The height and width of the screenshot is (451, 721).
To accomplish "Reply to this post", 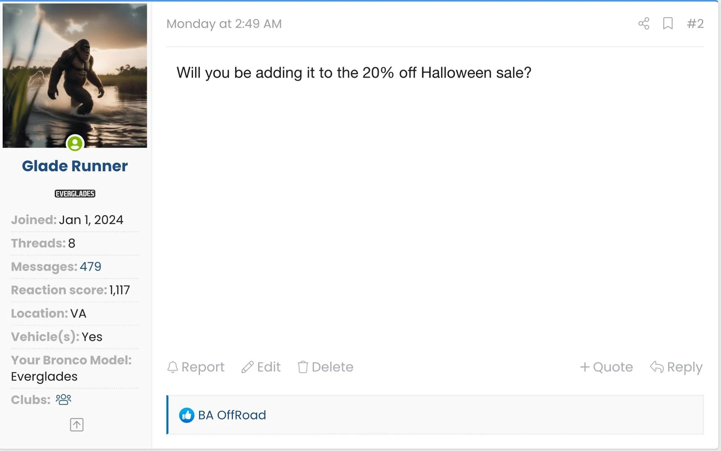I will pyautogui.click(x=676, y=367).
